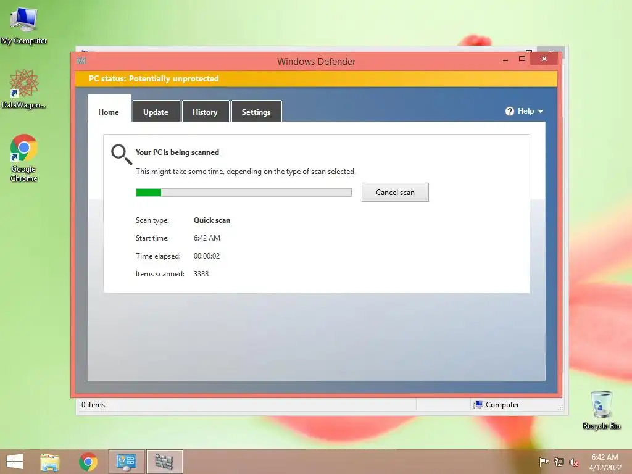Launch Chrome from the taskbar
The width and height of the screenshot is (632, 474).
coord(88,462)
